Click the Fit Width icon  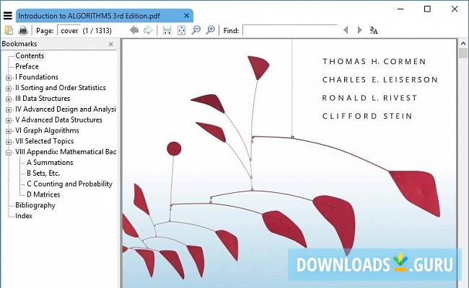[167, 30]
